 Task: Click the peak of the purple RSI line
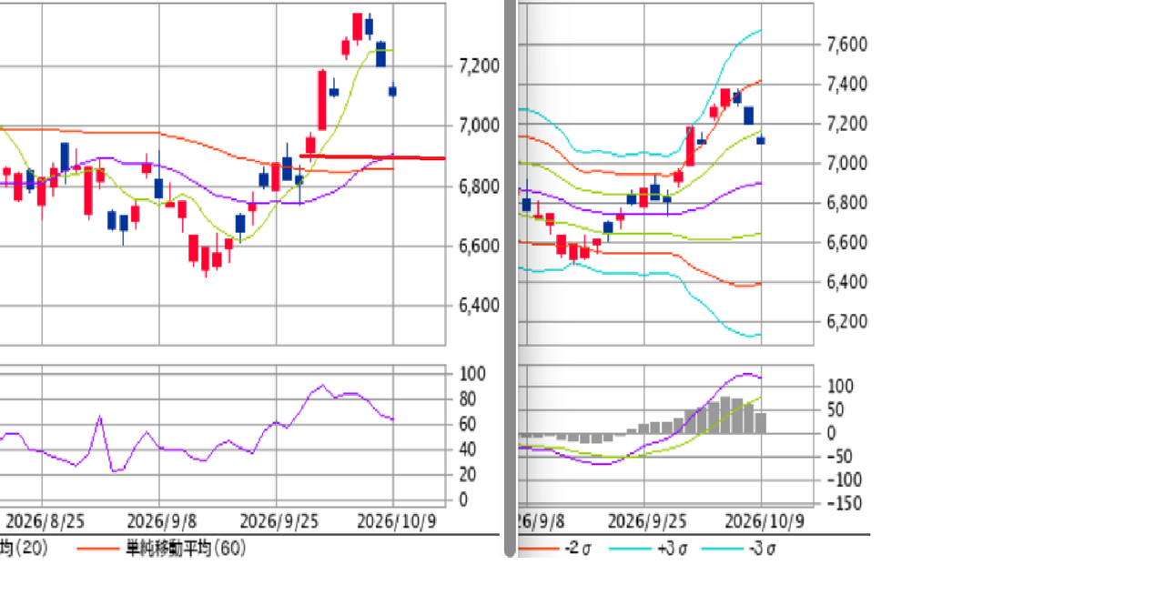point(322,385)
